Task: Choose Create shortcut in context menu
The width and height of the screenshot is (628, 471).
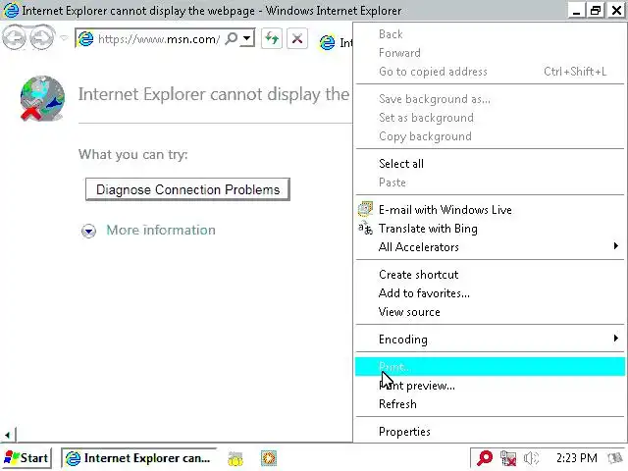Action: (x=490, y=275)
